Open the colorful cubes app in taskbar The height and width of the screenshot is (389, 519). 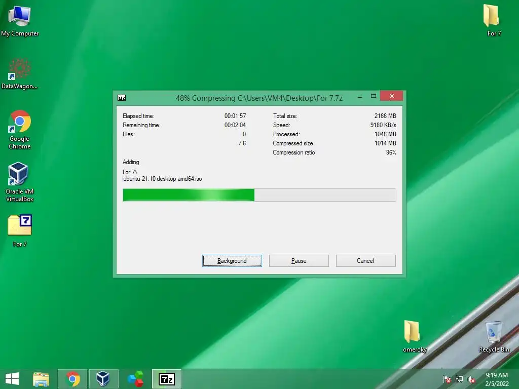136,379
